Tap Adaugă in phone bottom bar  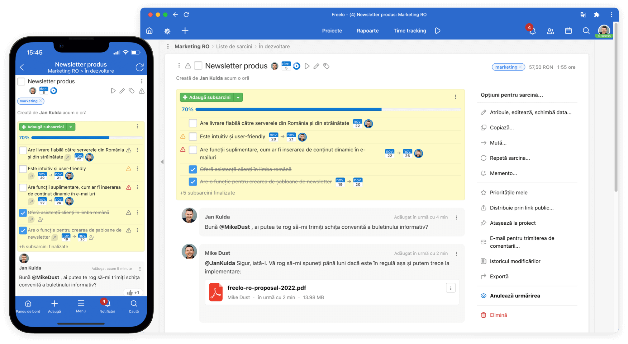click(x=55, y=306)
